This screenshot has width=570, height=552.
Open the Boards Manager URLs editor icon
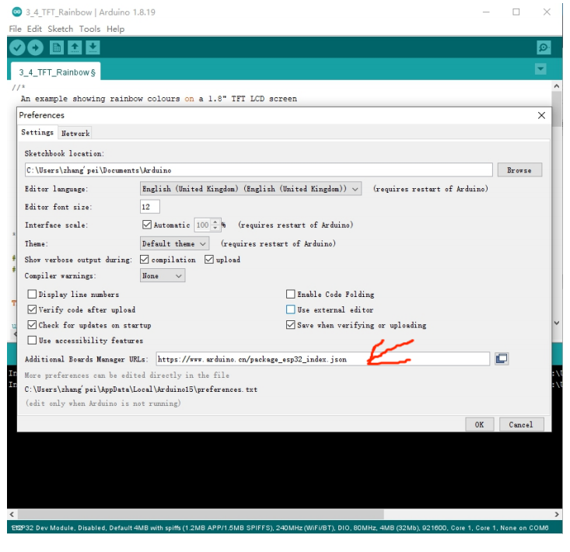click(x=502, y=358)
